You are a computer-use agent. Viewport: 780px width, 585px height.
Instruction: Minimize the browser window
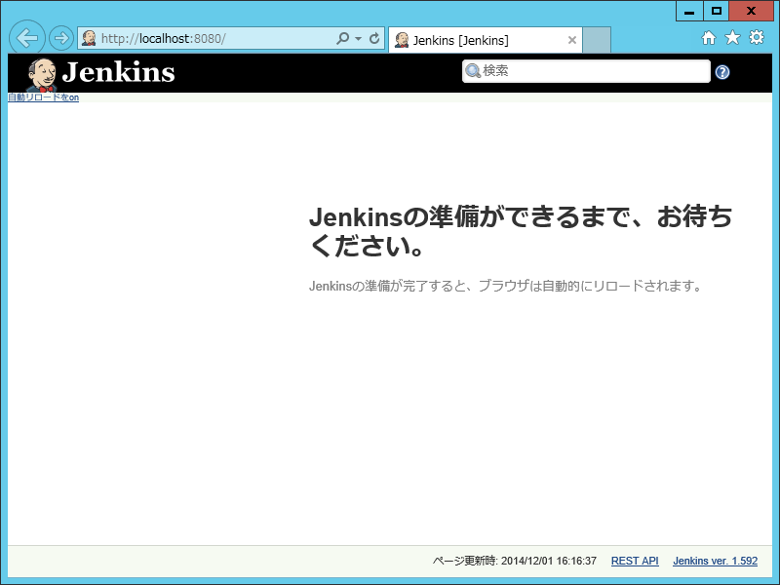[x=689, y=11]
